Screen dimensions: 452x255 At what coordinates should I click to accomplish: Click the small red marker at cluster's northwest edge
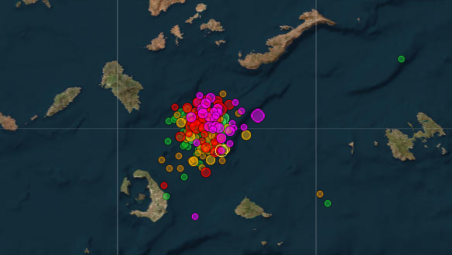[175, 107]
